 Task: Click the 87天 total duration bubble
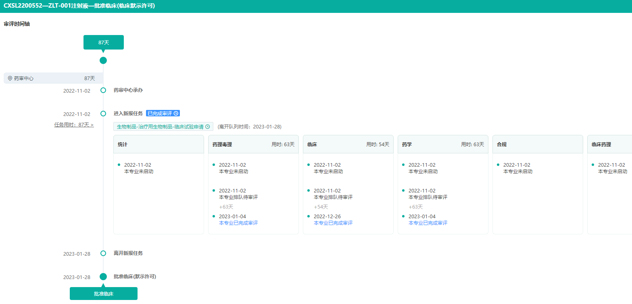coord(104,42)
